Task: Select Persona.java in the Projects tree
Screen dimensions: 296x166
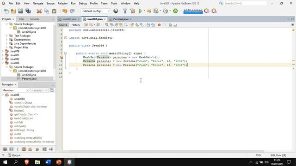Action: [x=29, y=79]
